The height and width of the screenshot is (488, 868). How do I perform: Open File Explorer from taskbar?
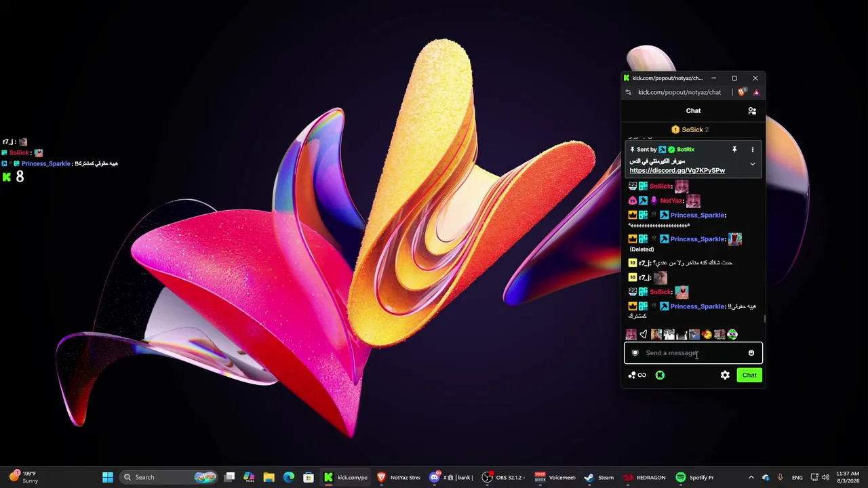pyautogui.click(x=269, y=477)
